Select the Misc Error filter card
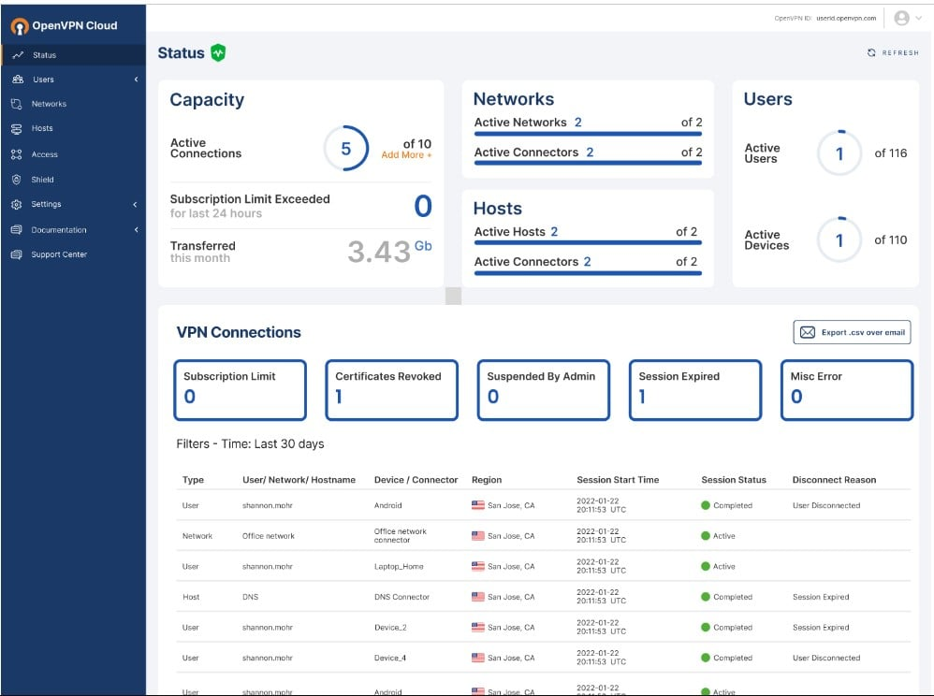This screenshot has width=934, height=696. tap(847, 390)
